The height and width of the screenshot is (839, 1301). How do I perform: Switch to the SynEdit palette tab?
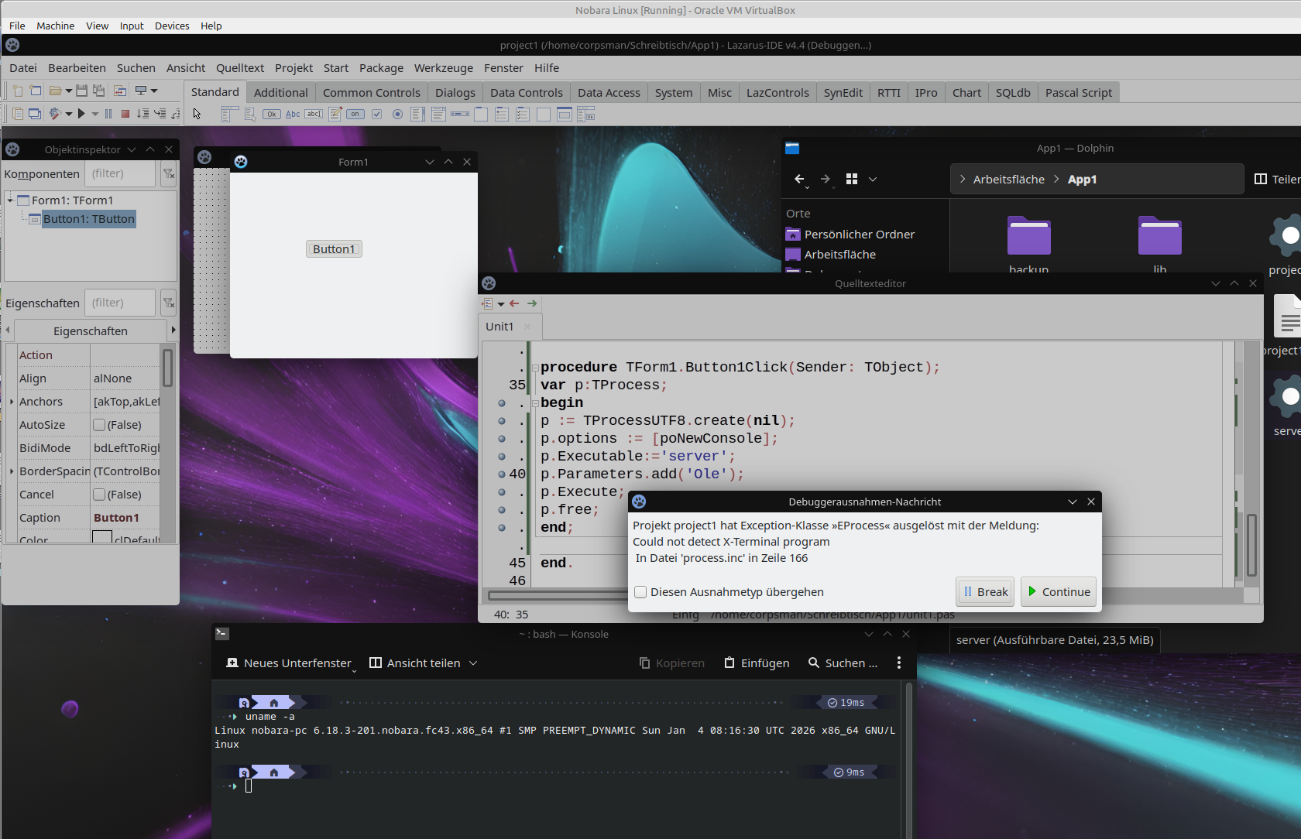[x=843, y=93]
